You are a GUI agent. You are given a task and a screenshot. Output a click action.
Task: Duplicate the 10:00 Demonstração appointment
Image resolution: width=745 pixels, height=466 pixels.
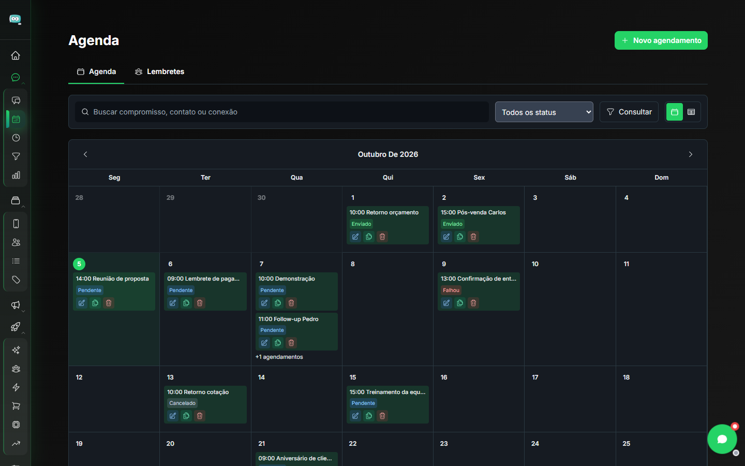(278, 303)
